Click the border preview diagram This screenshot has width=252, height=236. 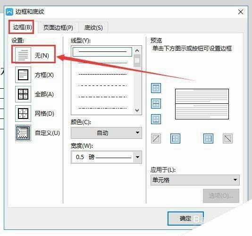[202, 104]
